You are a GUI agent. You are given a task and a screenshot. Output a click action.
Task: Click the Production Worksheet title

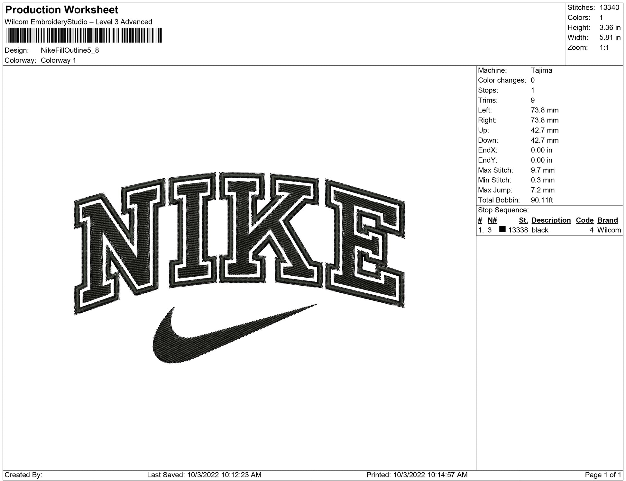pos(62,10)
